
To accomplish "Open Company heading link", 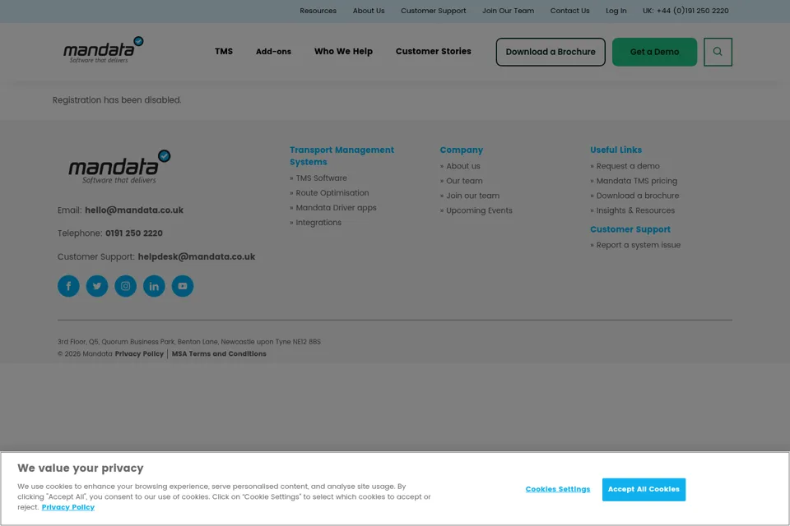I will (462, 150).
